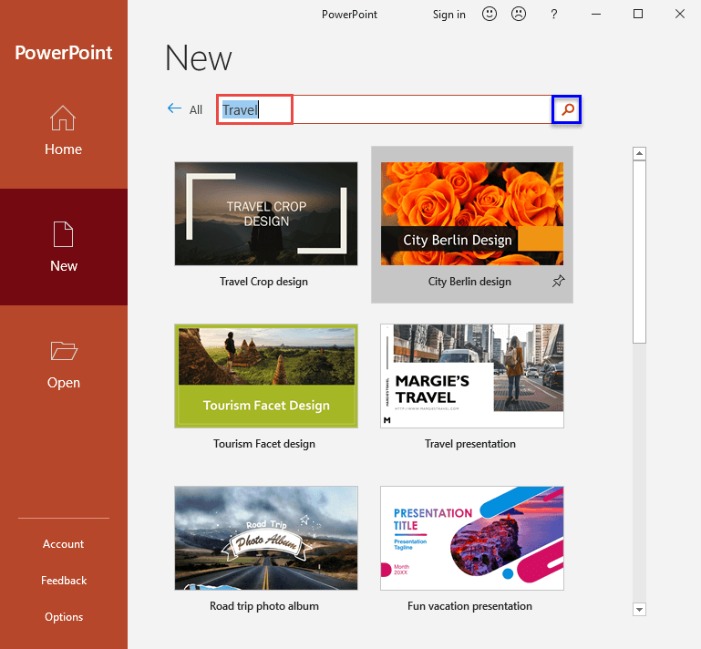Open the Help question mark
The height and width of the screenshot is (649, 701).
click(x=553, y=14)
